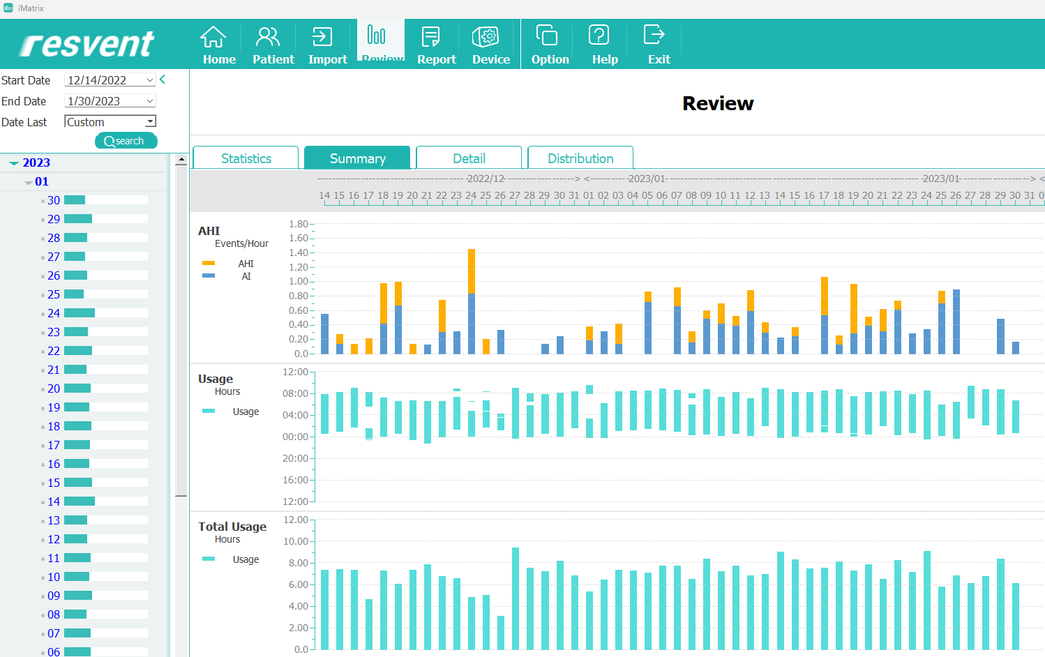The width and height of the screenshot is (1045, 657).
Task: Click the resvent logo
Action: (87, 44)
